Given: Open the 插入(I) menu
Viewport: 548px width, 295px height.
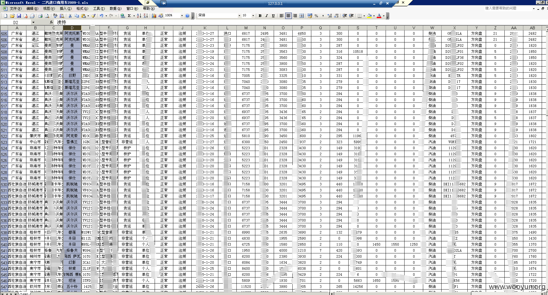Looking at the screenshot, I should click(x=65, y=9).
